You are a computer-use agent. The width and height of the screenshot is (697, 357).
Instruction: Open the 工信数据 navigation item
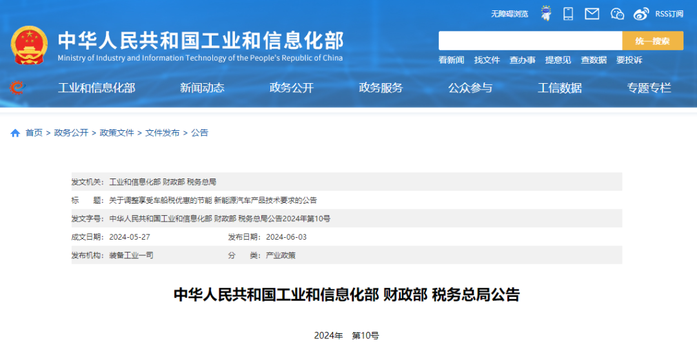[560, 88]
